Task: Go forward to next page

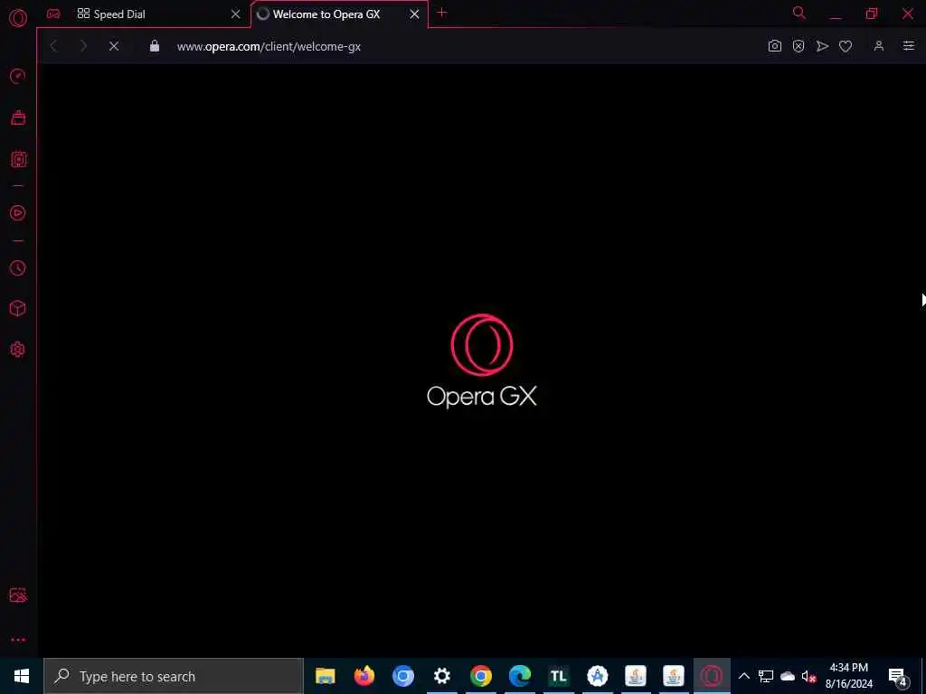Action: click(83, 46)
